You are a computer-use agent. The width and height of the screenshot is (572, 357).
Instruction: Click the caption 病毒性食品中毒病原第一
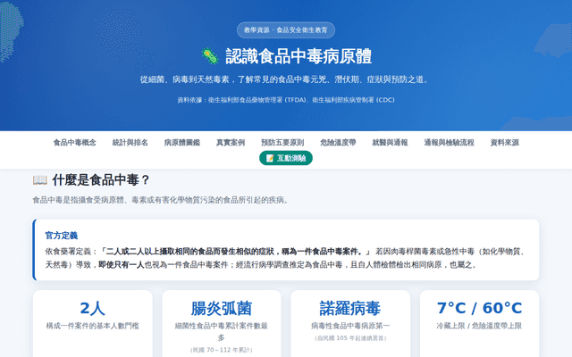tap(350, 326)
